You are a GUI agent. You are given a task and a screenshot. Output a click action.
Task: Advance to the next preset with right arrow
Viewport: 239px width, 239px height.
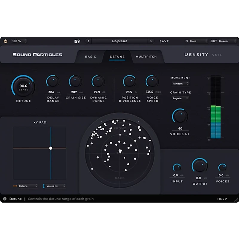click(x=151, y=41)
